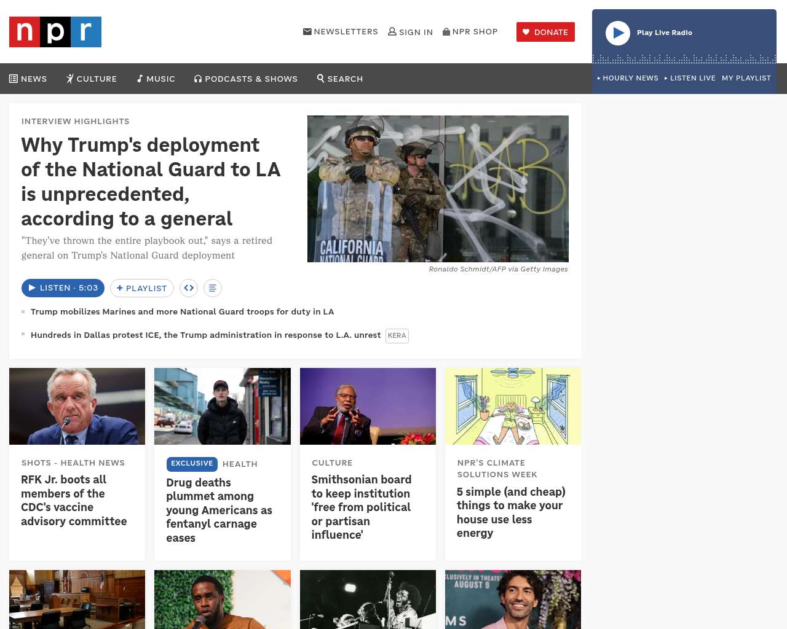This screenshot has width=787, height=629.
Task: Click the Podcasts headphones icon
Action: [x=198, y=79]
